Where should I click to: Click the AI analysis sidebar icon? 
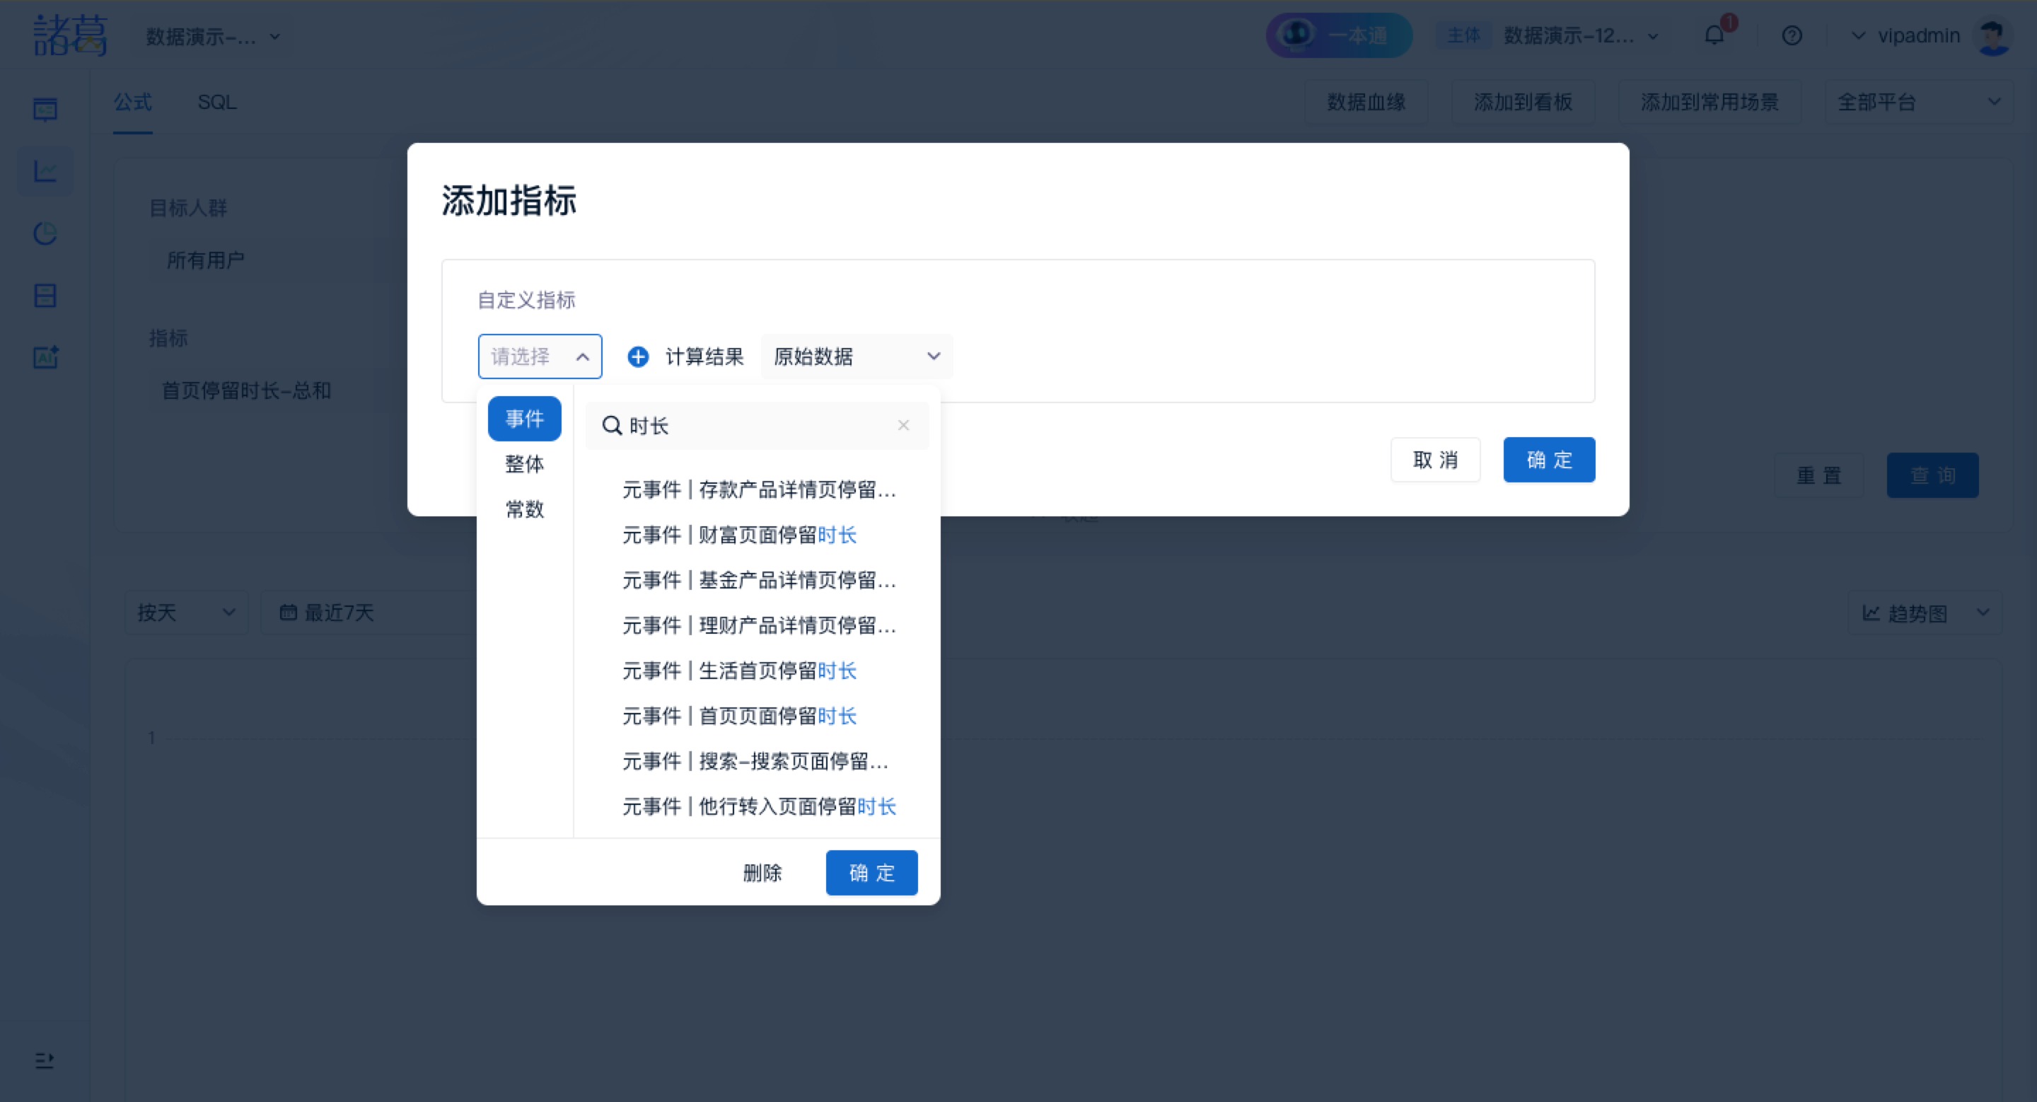coord(45,357)
